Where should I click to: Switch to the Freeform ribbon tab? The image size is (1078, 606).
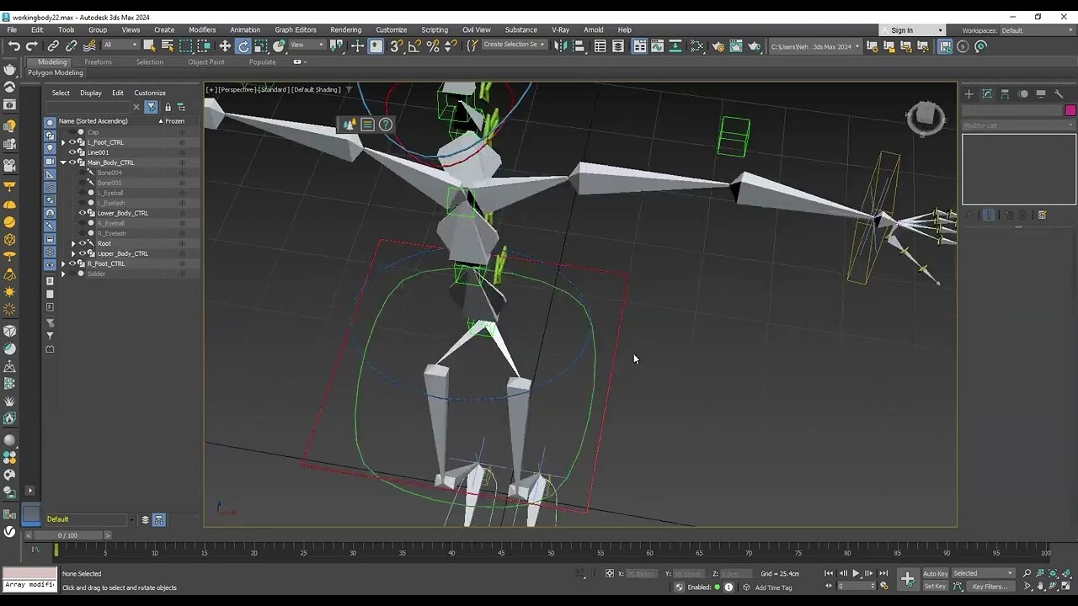coord(98,61)
